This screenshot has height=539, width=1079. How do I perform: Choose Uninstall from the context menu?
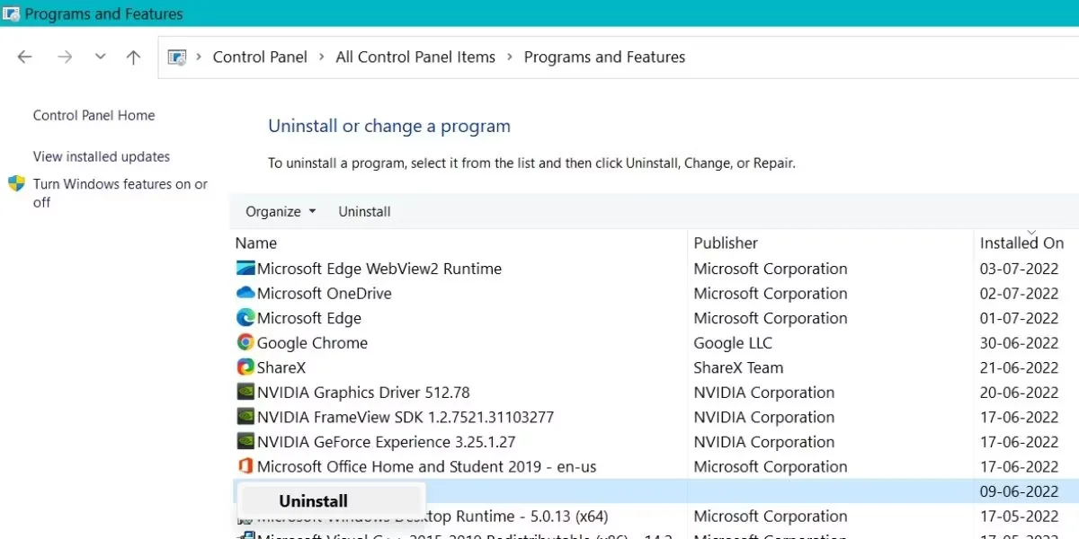point(312,500)
